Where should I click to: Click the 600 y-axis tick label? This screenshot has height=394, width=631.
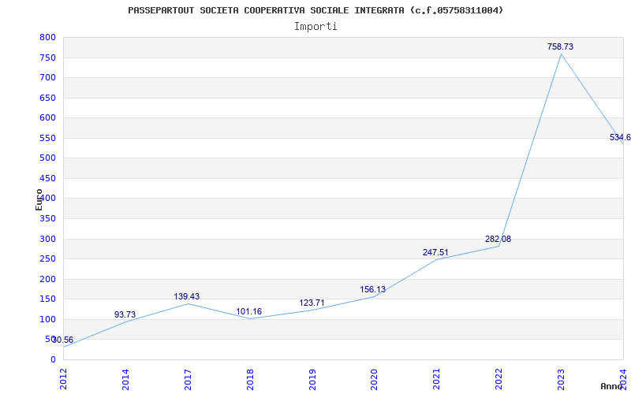point(47,117)
